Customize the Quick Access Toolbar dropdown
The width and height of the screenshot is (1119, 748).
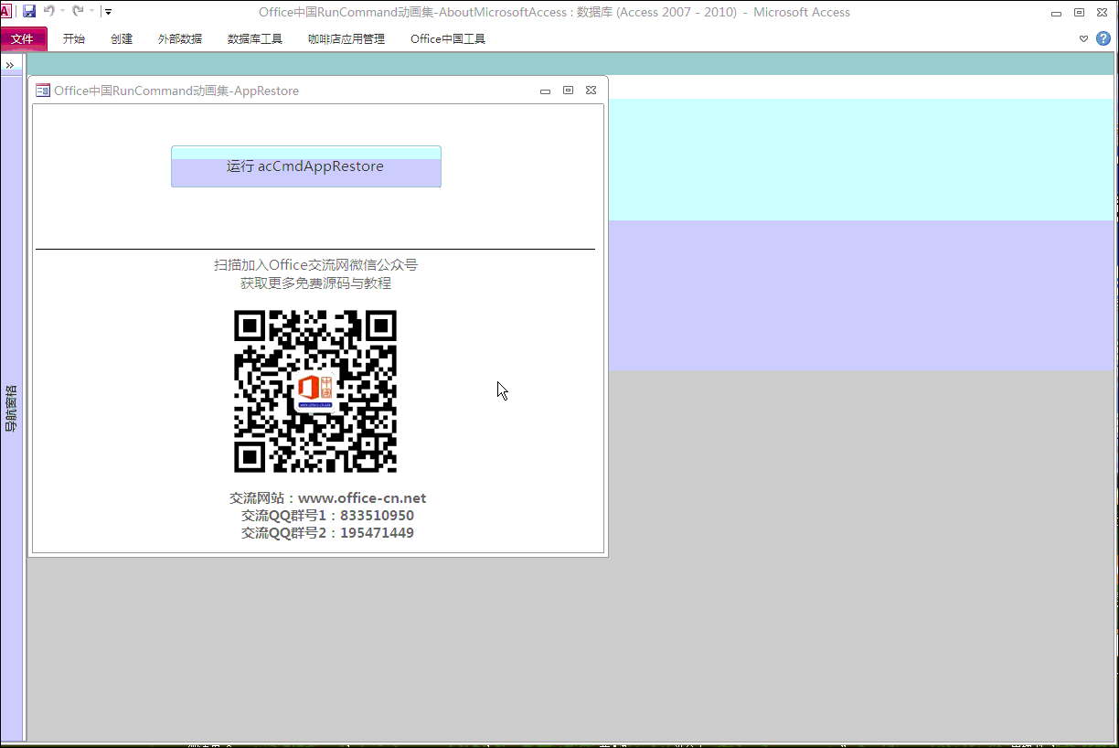click(x=108, y=12)
